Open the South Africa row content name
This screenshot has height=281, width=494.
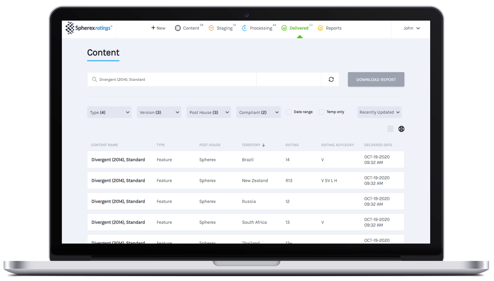(x=118, y=222)
